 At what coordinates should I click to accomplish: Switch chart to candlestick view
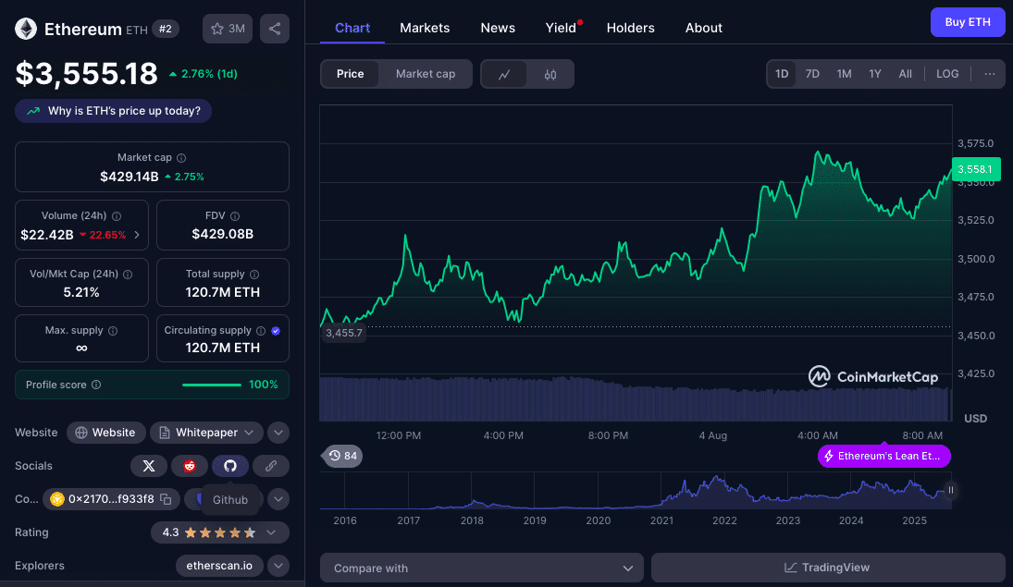coord(550,74)
